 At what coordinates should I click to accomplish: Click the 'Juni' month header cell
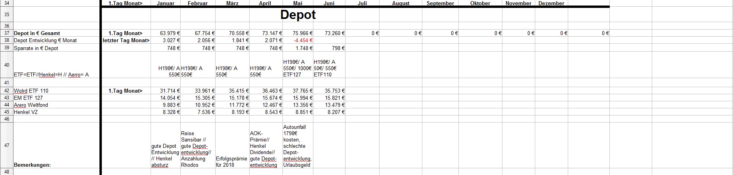pos(329,3)
